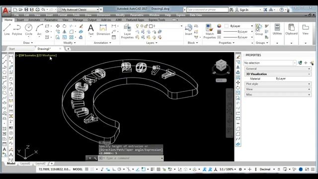The height and width of the screenshot is (179, 318).
Task: Click the layer 0 color swatch
Action: (x=151, y=26)
